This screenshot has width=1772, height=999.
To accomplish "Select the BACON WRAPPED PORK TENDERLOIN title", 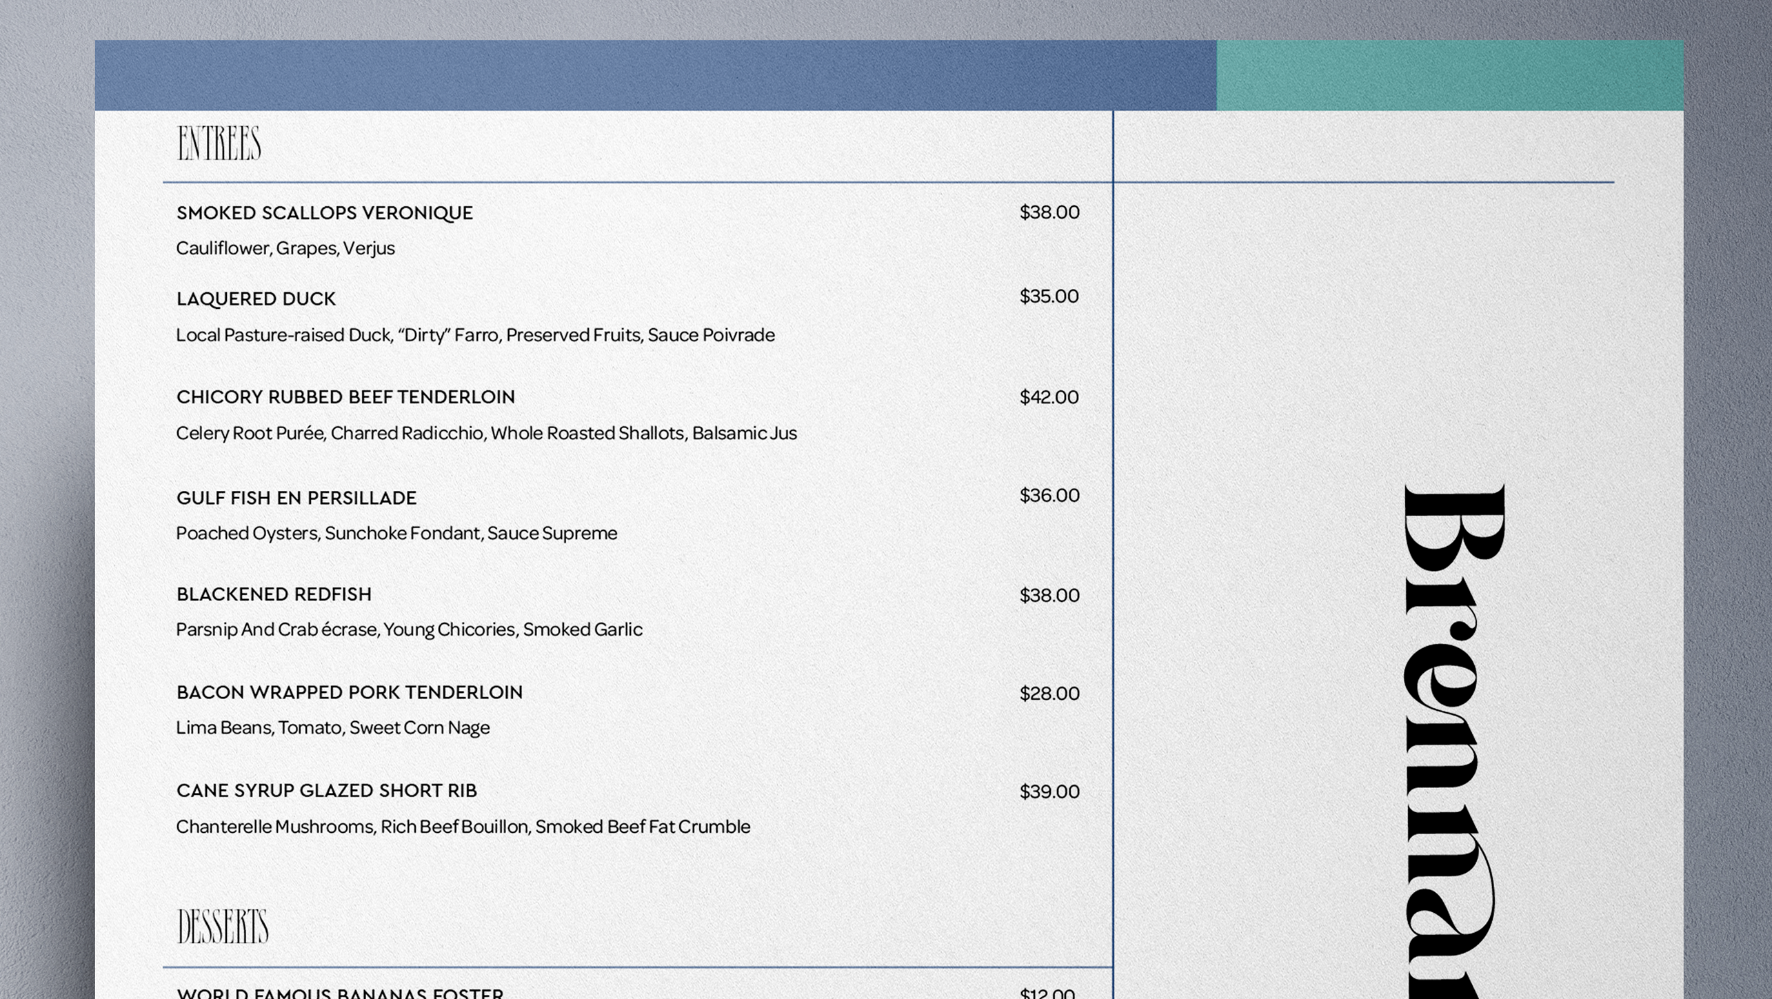I will (x=350, y=692).
